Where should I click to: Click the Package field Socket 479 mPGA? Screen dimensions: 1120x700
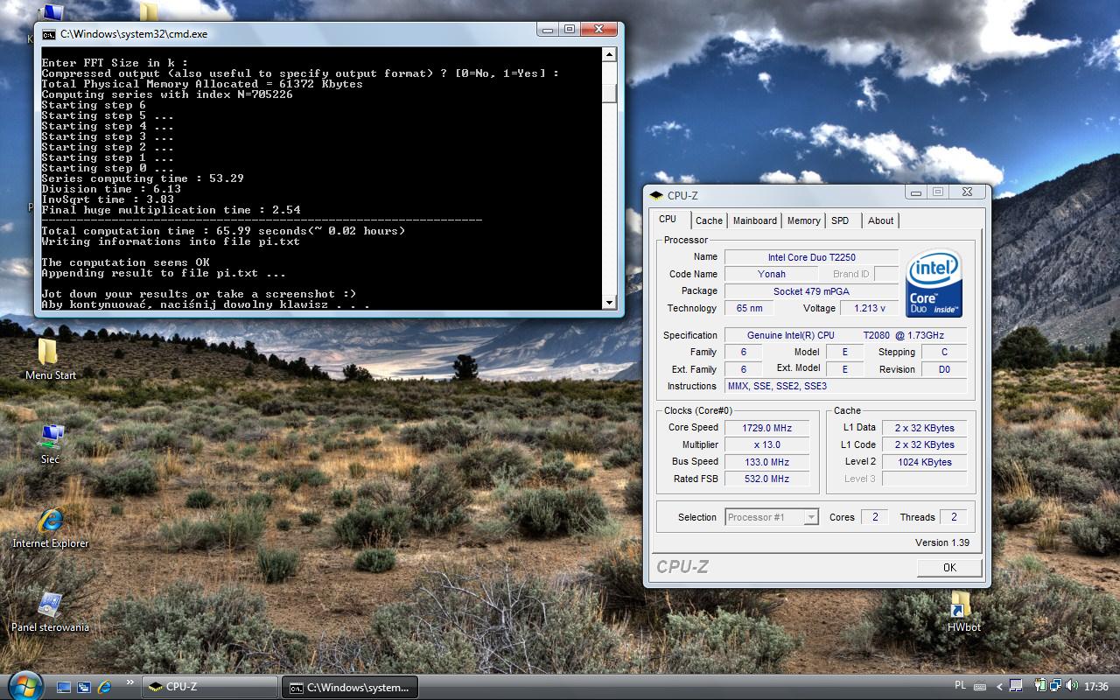click(811, 291)
